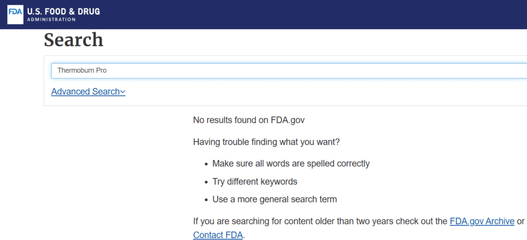Click the Try different keywords suggestion
Viewport: 527px width, 240px height.
[x=255, y=182]
